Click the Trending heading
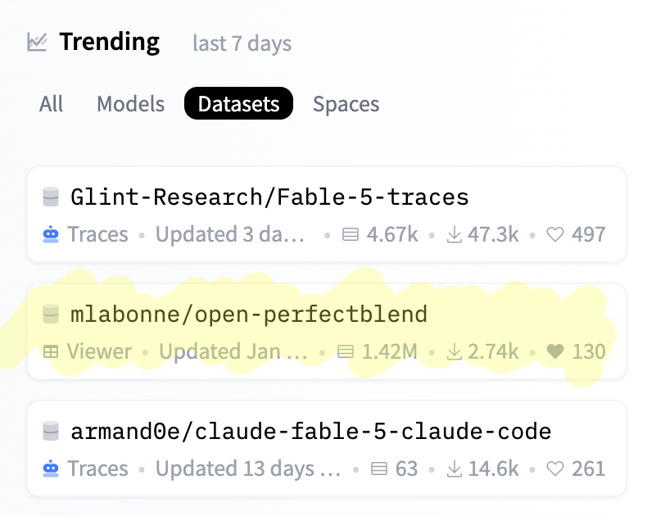Screen dimensions: 647x516 point(110,42)
